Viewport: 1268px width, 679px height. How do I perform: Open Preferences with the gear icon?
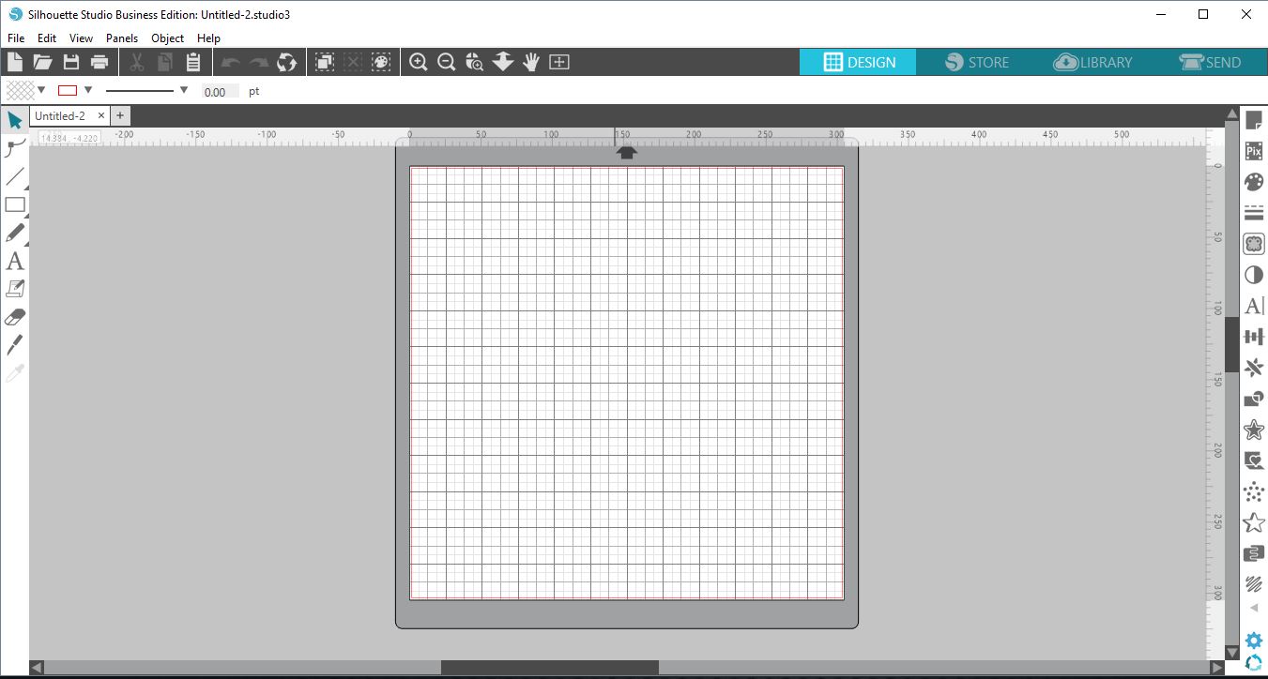click(1253, 641)
